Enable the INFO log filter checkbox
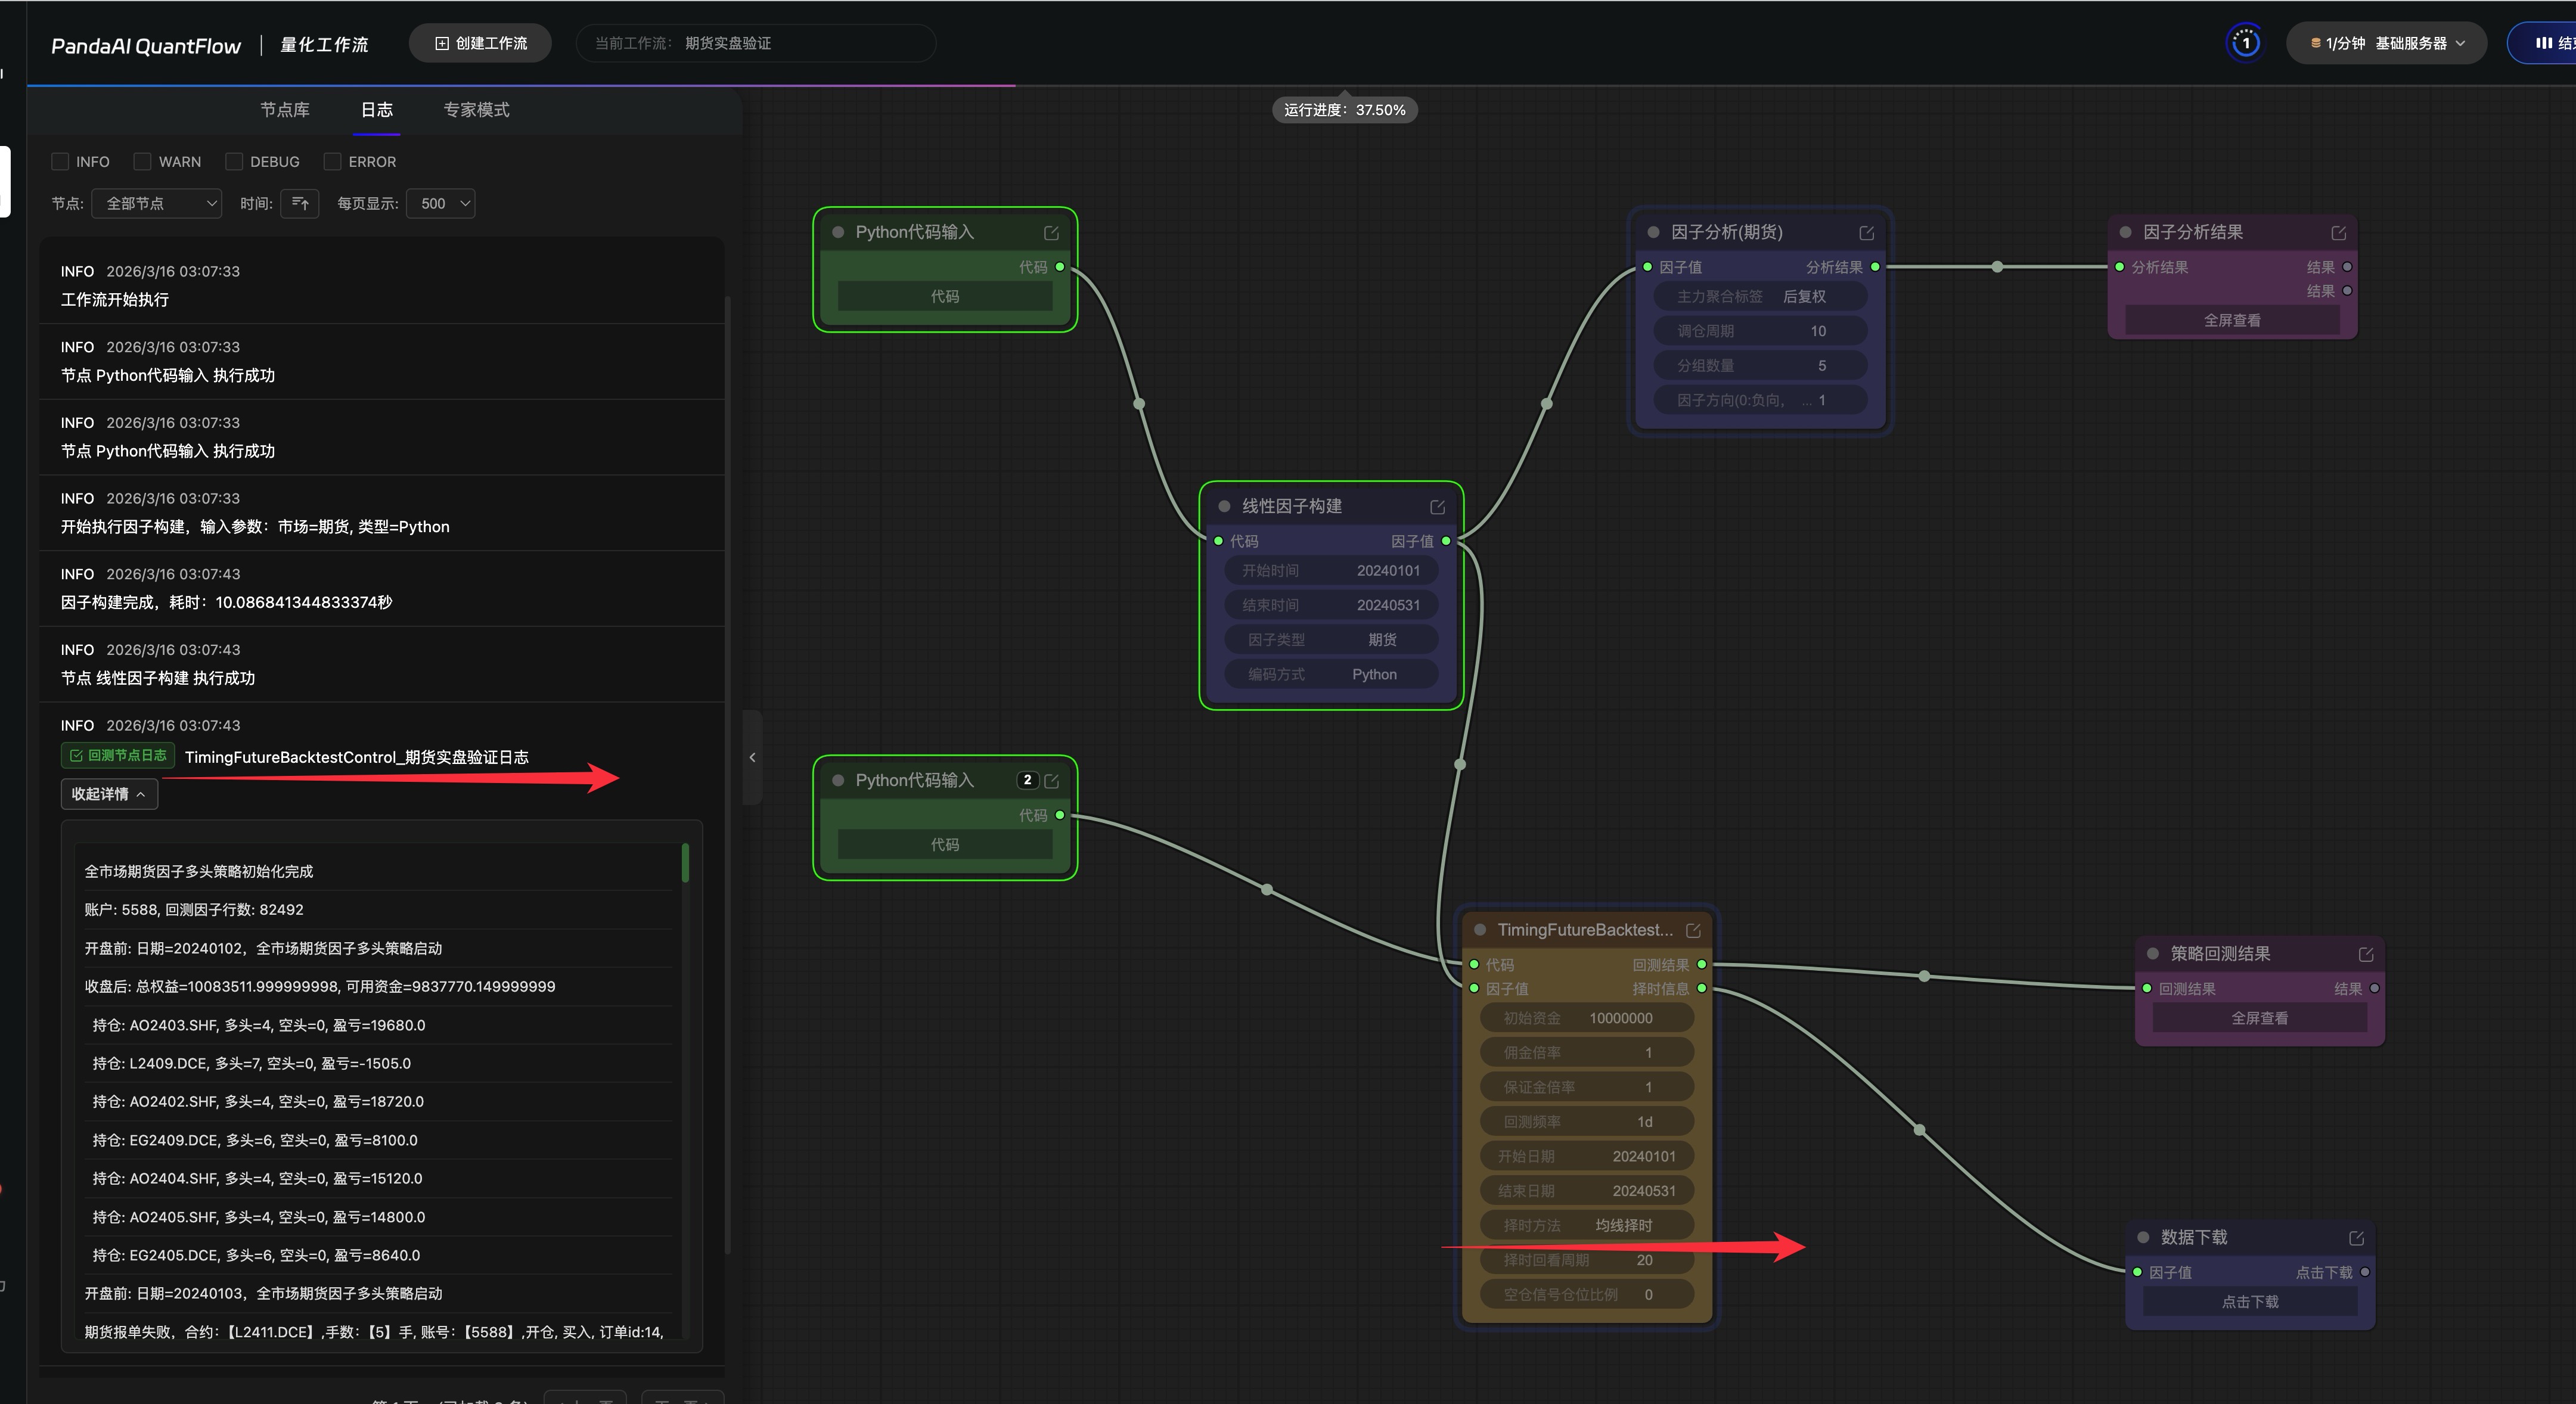This screenshot has width=2576, height=1404. [60, 162]
